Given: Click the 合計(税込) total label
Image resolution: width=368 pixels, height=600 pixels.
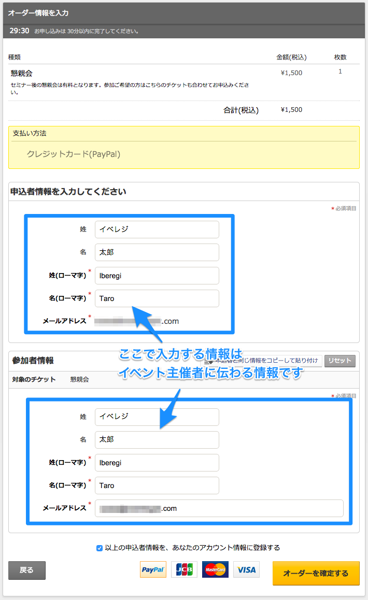Looking at the screenshot, I should pyautogui.click(x=241, y=110).
